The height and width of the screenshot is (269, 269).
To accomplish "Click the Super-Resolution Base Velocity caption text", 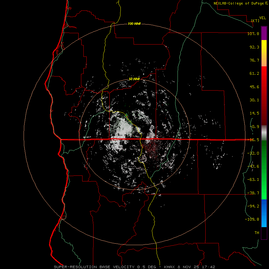I will 134,267.
